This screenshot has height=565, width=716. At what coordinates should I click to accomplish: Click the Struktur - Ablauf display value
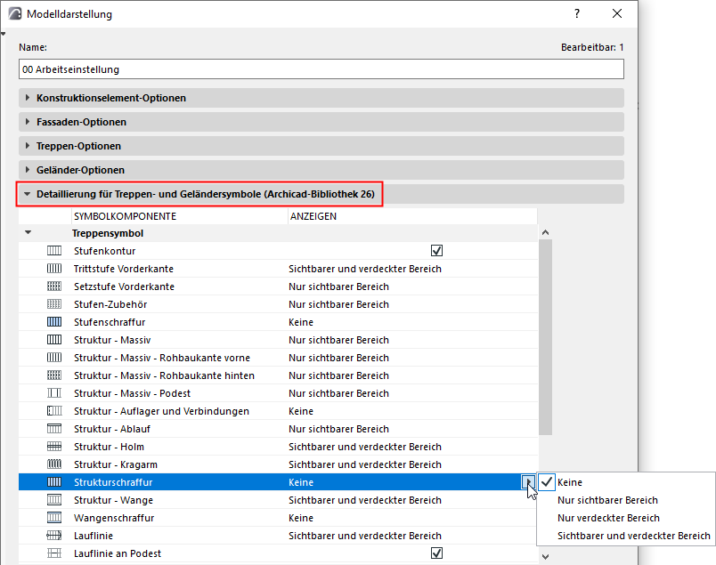(x=338, y=429)
